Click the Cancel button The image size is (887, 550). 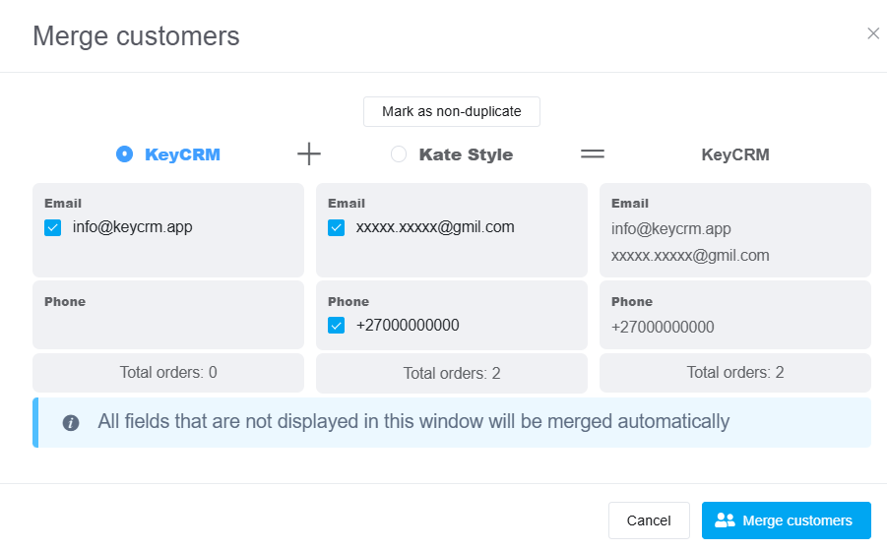(x=649, y=520)
